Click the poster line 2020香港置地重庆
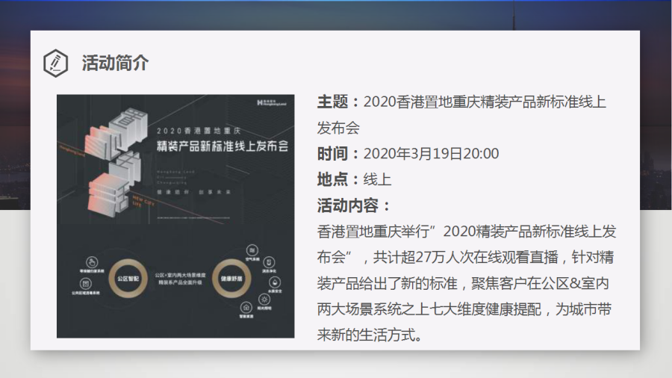 tap(199, 131)
